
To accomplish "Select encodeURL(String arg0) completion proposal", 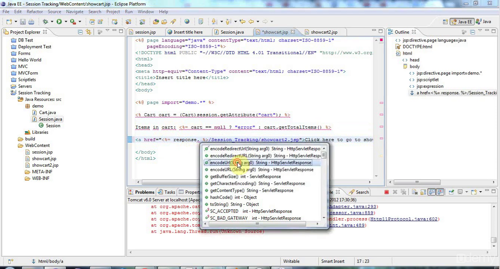I will click(x=262, y=170).
